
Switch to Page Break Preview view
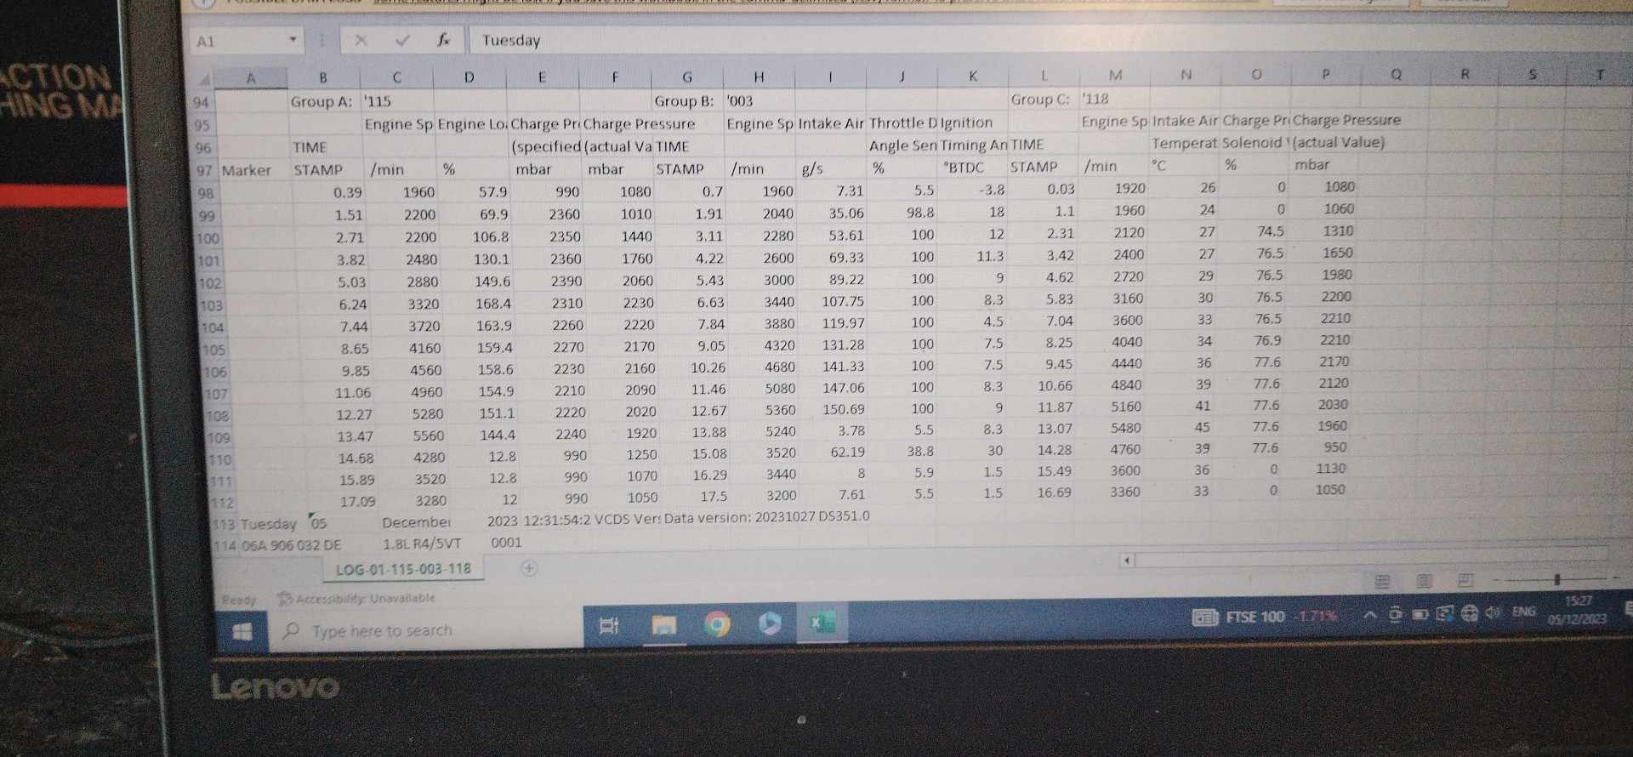coord(1465,580)
